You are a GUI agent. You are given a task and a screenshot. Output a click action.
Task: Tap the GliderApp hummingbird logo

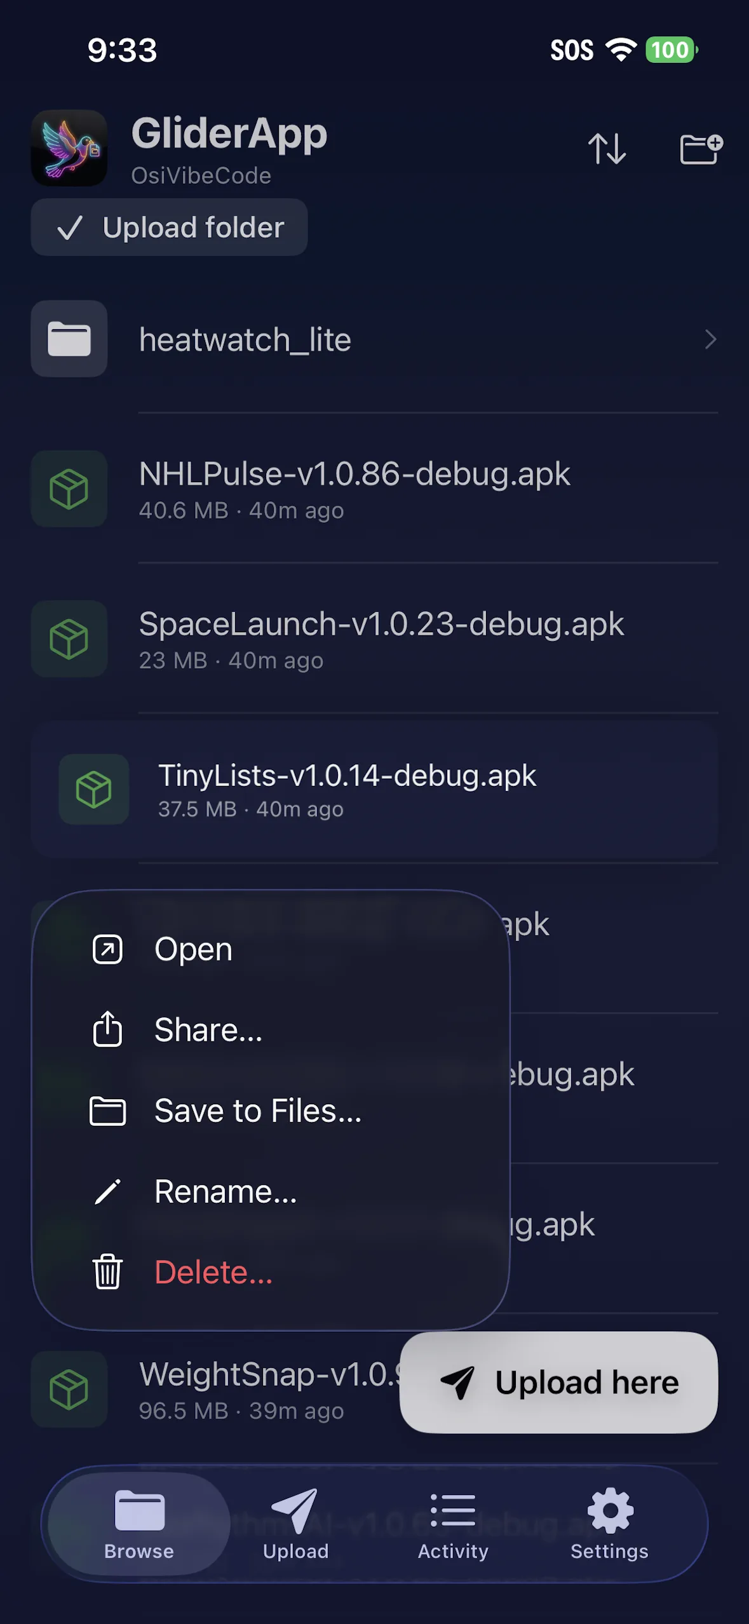tap(69, 148)
